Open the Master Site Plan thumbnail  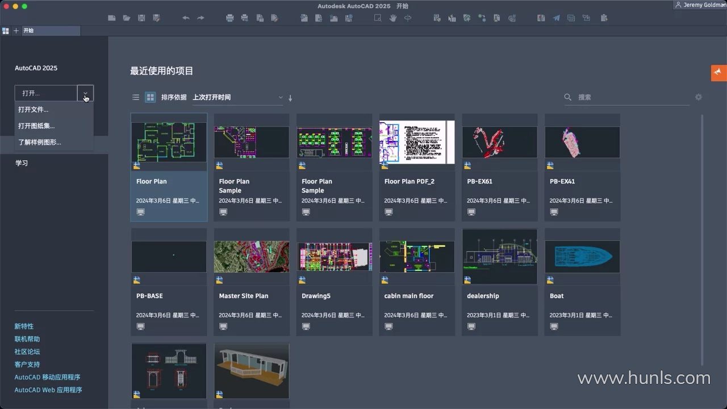pos(252,257)
